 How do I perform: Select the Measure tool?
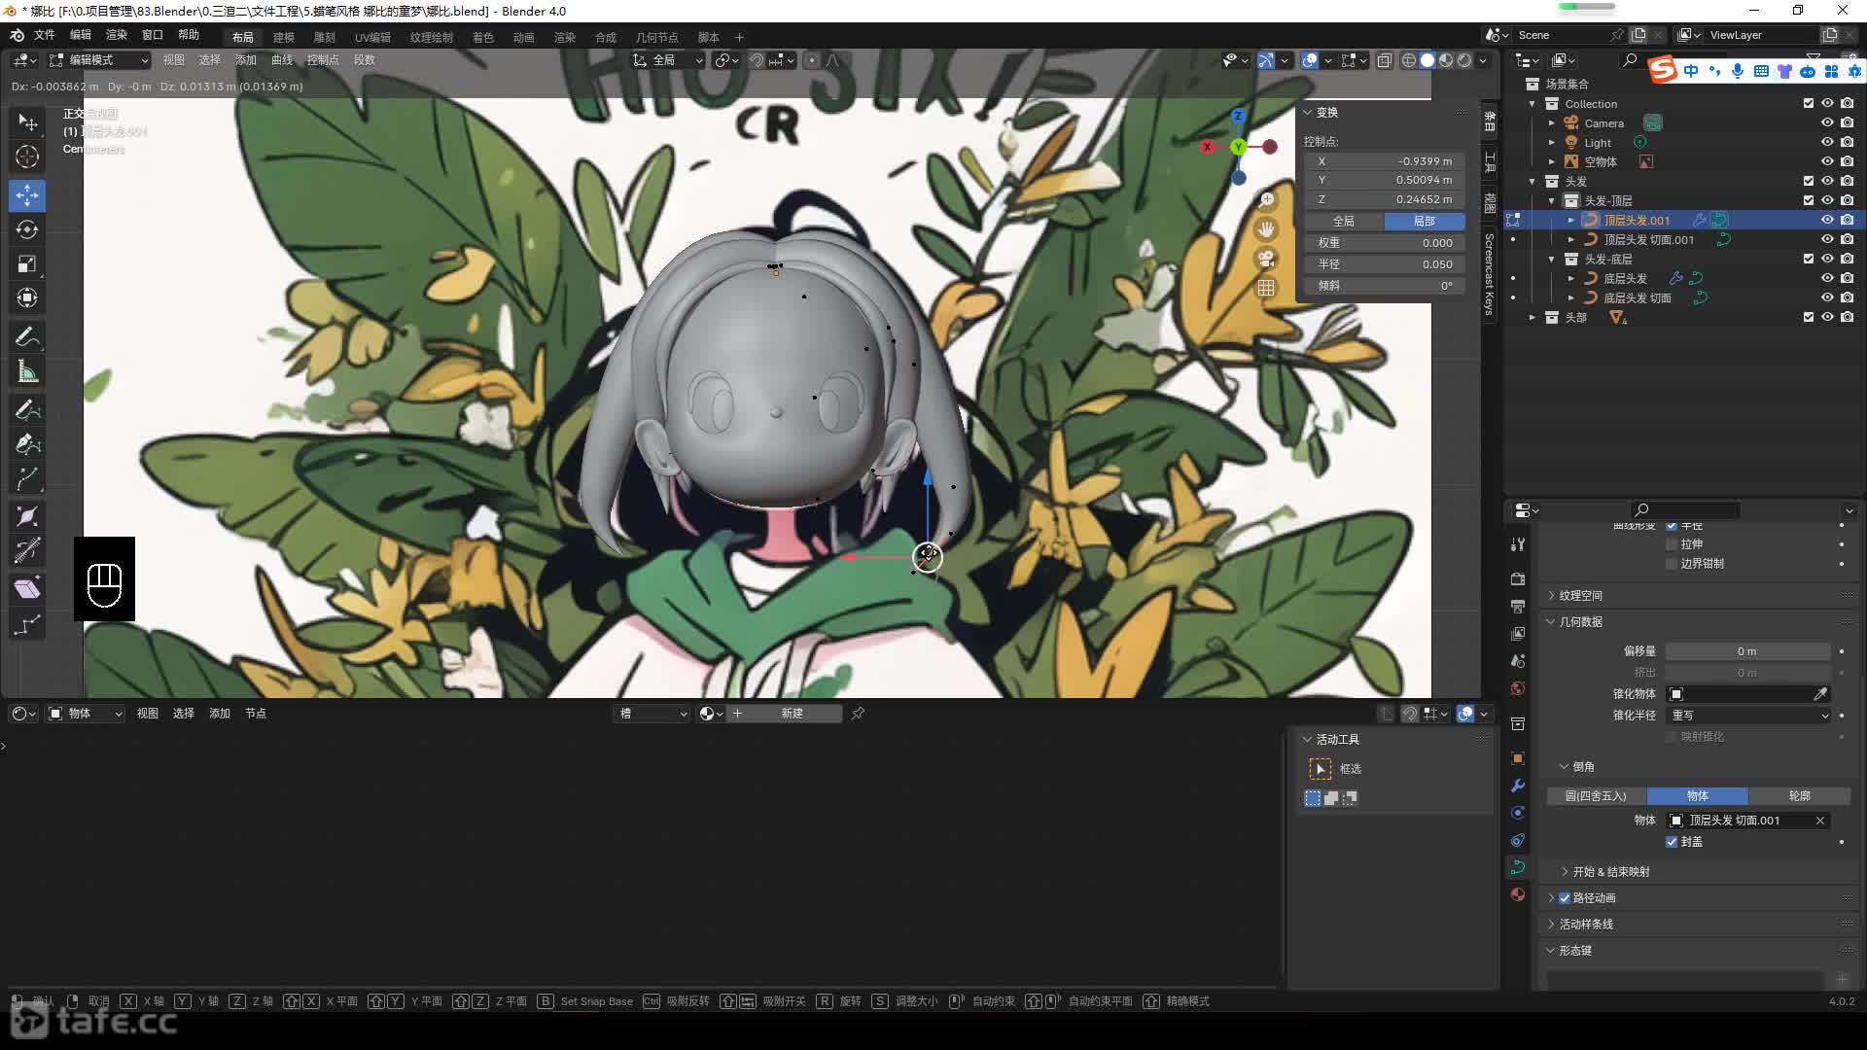point(27,371)
